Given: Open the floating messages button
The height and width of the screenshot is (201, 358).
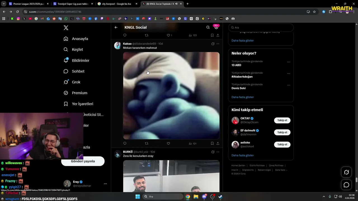Looking at the screenshot, I should [346, 185].
